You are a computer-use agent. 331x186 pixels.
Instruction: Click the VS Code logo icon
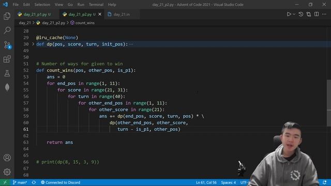coord(5,5)
